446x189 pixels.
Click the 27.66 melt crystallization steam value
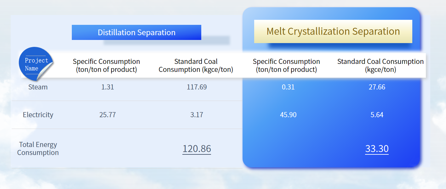(x=377, y=87)
